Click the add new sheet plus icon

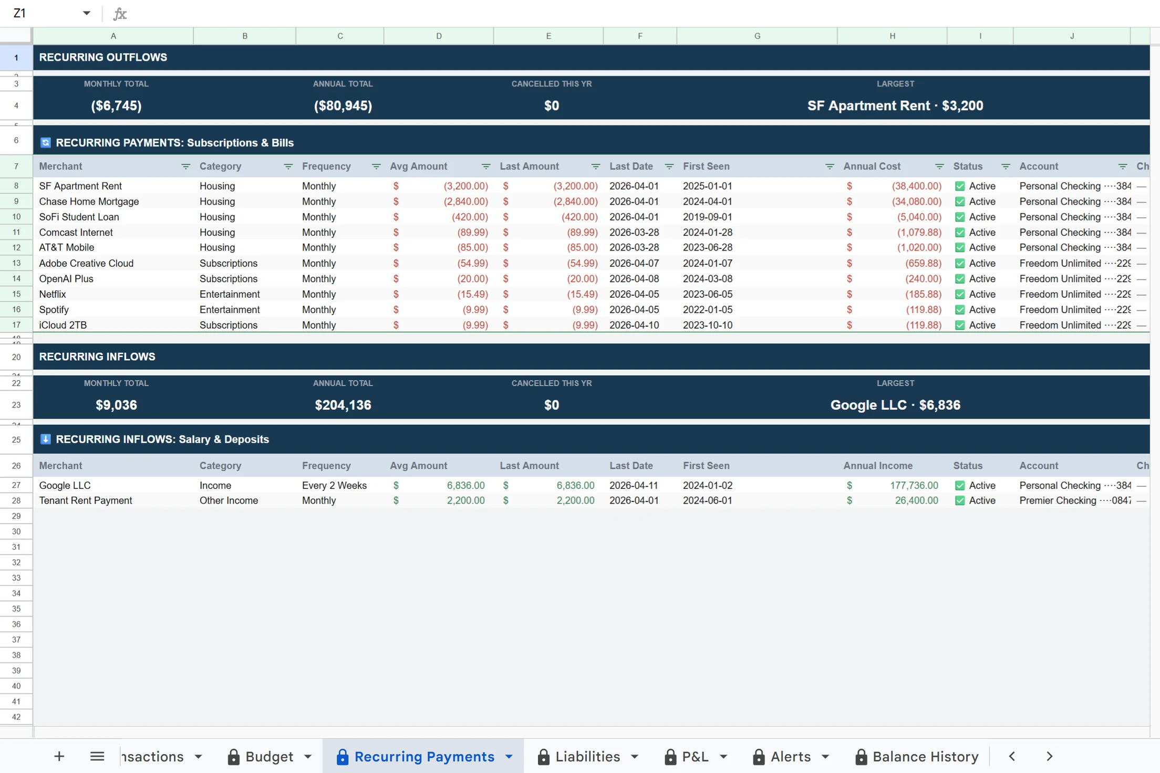tap(59, 756)
